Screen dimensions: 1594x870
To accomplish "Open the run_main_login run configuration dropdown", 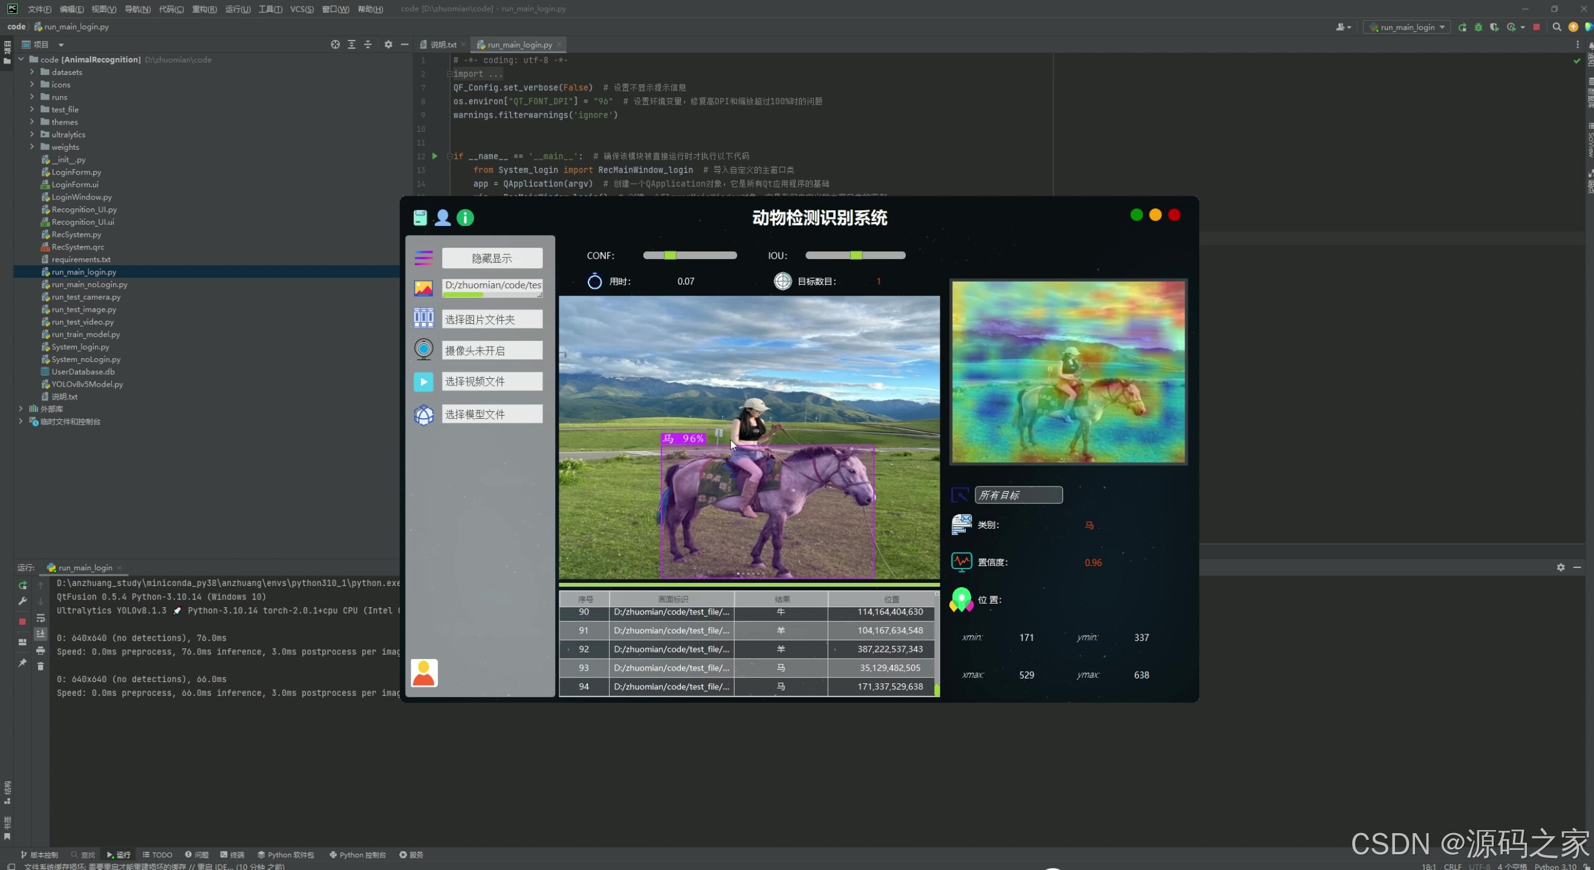I will (1407, 27).
